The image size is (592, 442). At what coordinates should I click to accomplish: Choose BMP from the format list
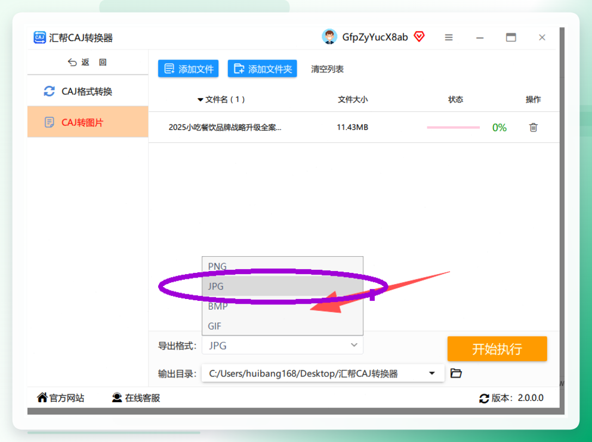[282, 306]
